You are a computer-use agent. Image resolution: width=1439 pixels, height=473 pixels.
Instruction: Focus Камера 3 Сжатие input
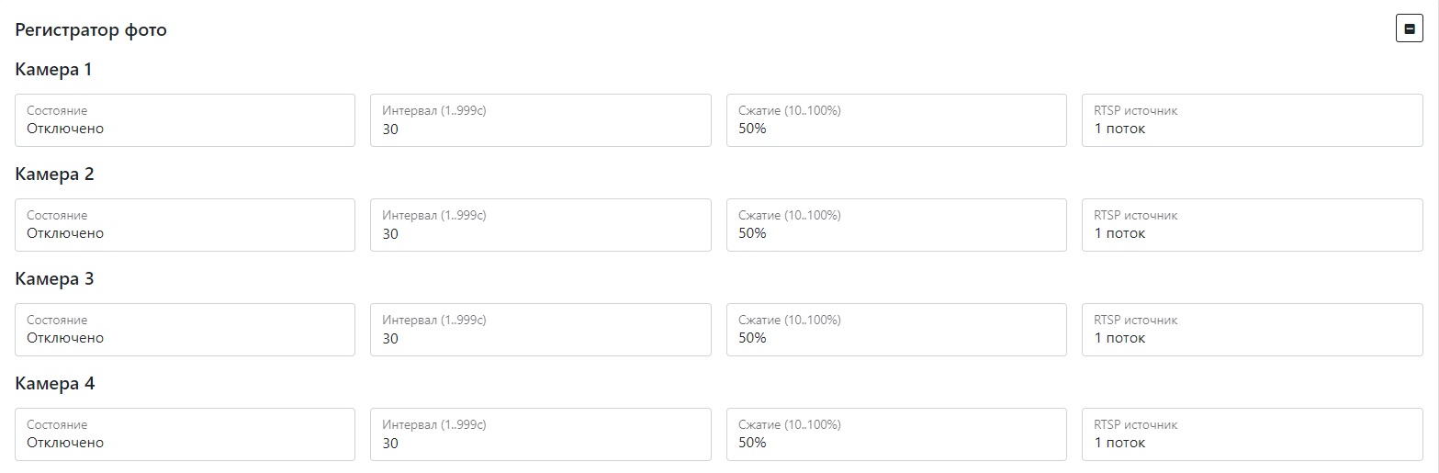point(896,330)
